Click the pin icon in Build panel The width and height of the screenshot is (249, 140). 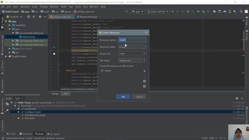pos(7,110)
